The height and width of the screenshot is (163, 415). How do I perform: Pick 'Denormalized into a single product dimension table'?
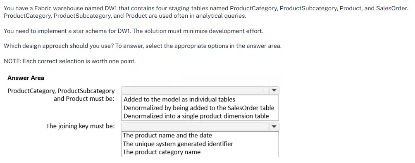pyautogui.click(x=196, y=116)
